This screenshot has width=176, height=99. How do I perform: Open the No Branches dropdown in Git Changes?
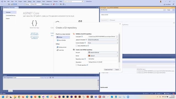tap(133, 10)
